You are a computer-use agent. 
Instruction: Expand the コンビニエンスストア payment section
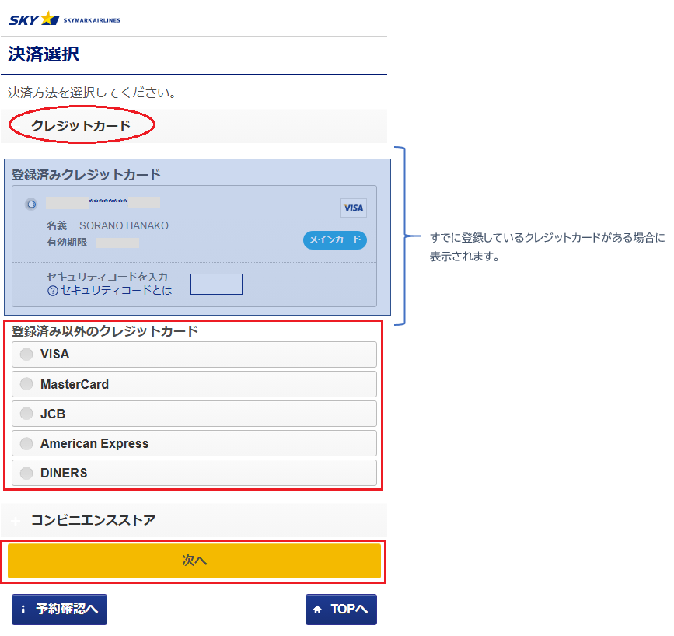pos(93,520)
